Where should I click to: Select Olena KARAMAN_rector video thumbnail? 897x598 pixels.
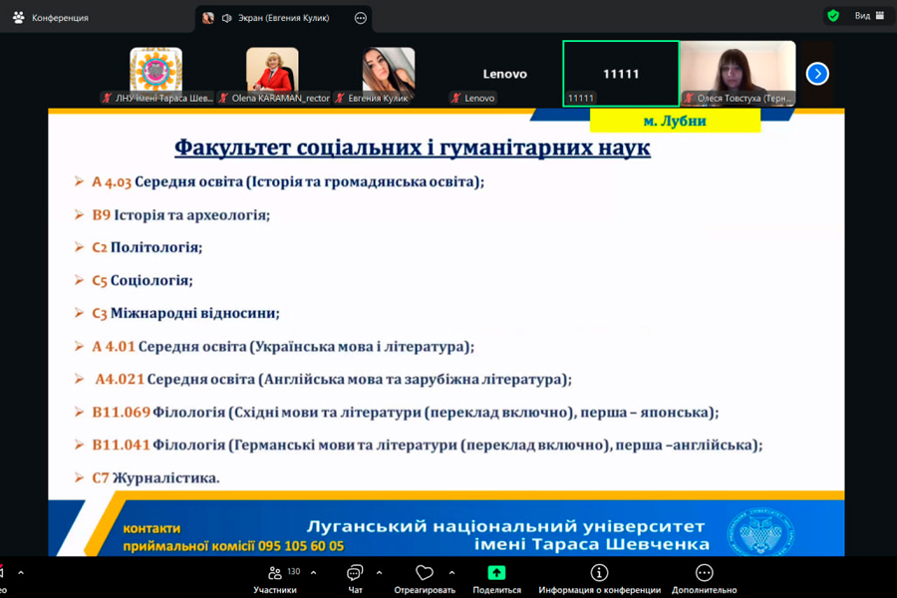point(272,73)
